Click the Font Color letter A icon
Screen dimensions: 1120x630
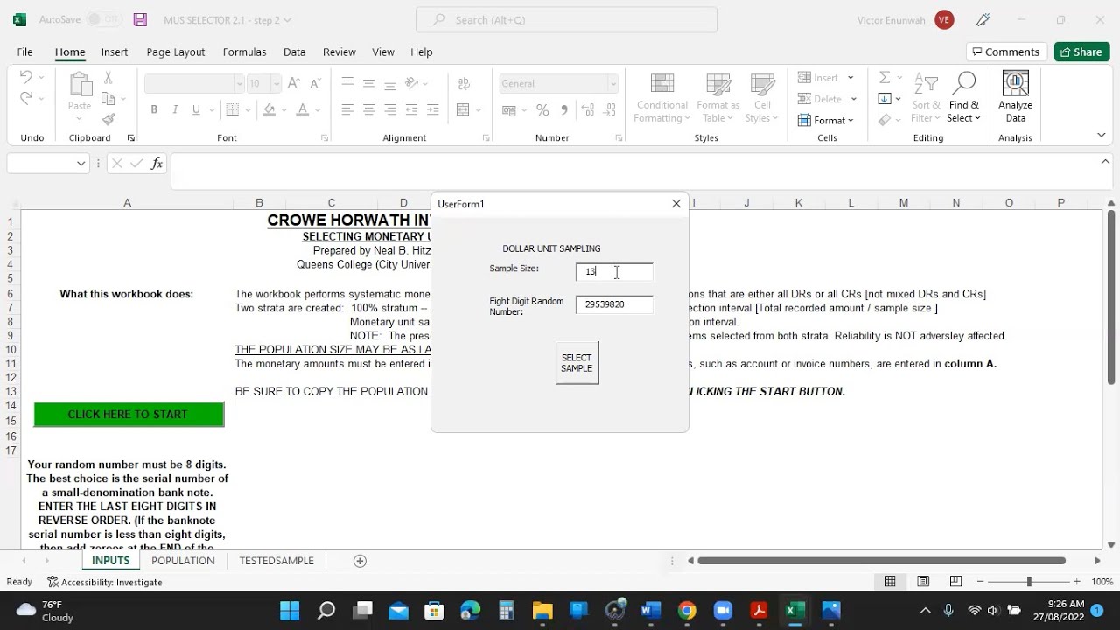tap(303, 109)
